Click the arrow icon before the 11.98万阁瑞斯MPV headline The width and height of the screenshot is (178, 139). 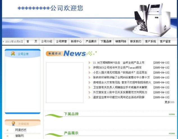(89, 63)
